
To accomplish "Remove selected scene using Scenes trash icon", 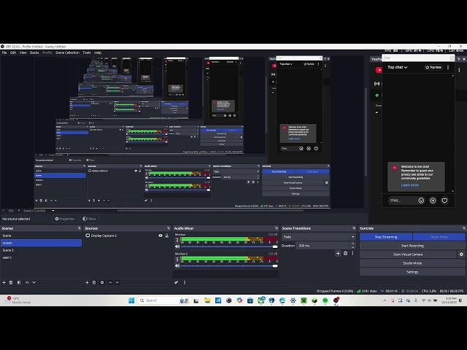I will click(11, 282).
